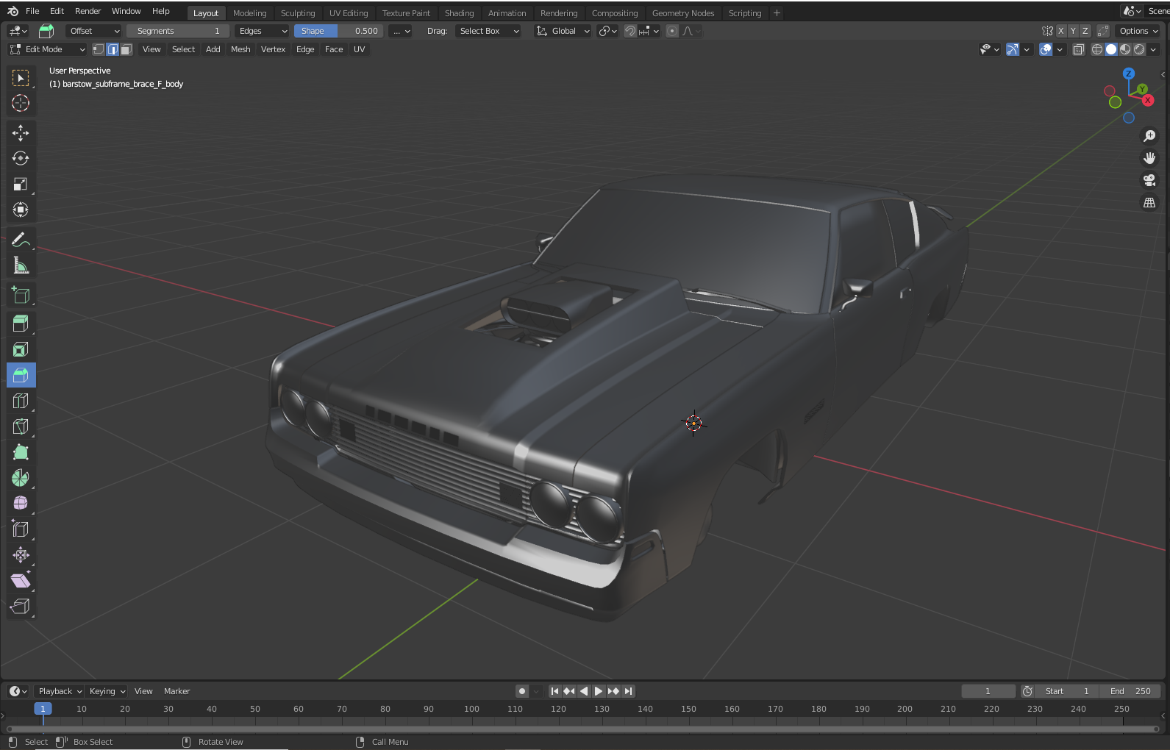Switch to rendered viewport shading
The width and height of the screenshot is (1170, 750).
tap(1139, 49)
